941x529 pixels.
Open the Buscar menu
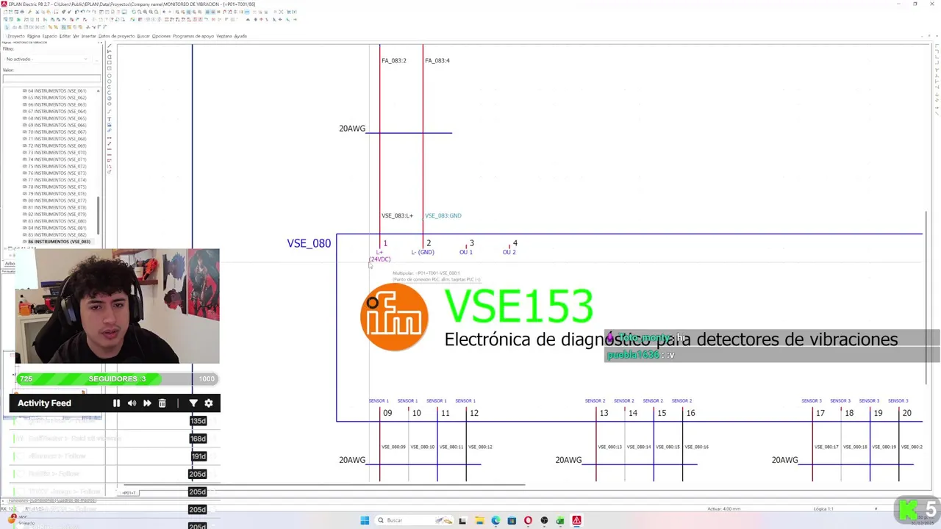[143, 36]
